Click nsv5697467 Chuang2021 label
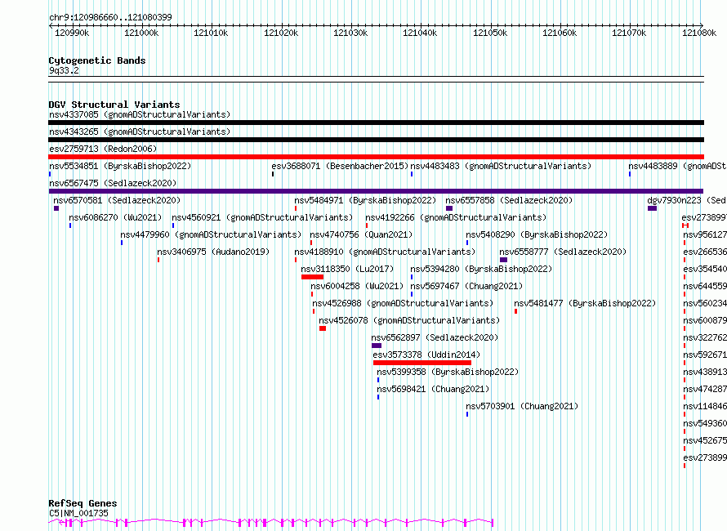 point(466,286)
